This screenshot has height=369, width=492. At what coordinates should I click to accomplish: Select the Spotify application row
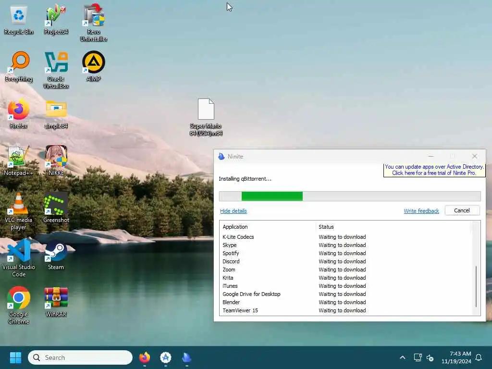coord(346,253)
